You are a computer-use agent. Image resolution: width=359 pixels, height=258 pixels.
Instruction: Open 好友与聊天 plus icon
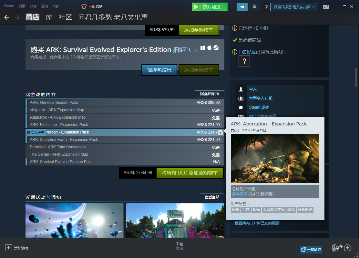[x=348, y=248]
